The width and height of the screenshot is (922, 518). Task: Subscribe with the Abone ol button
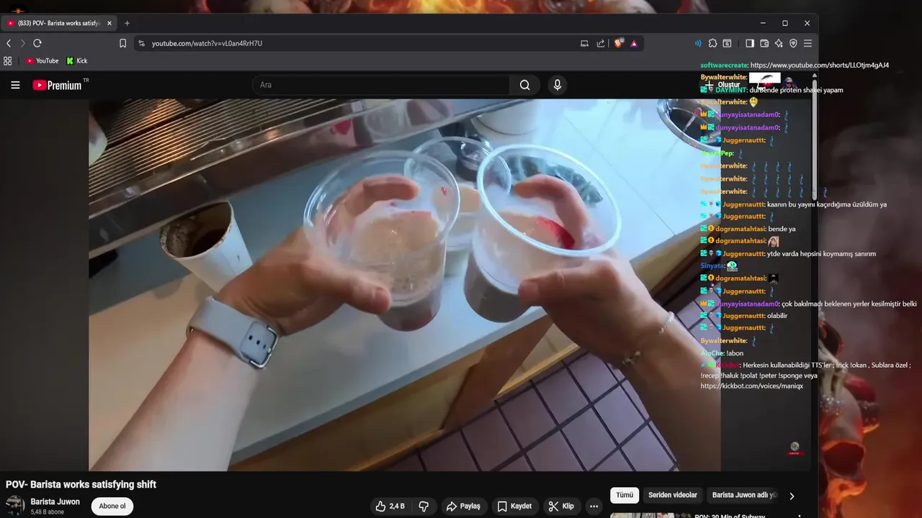click(112, 506)
